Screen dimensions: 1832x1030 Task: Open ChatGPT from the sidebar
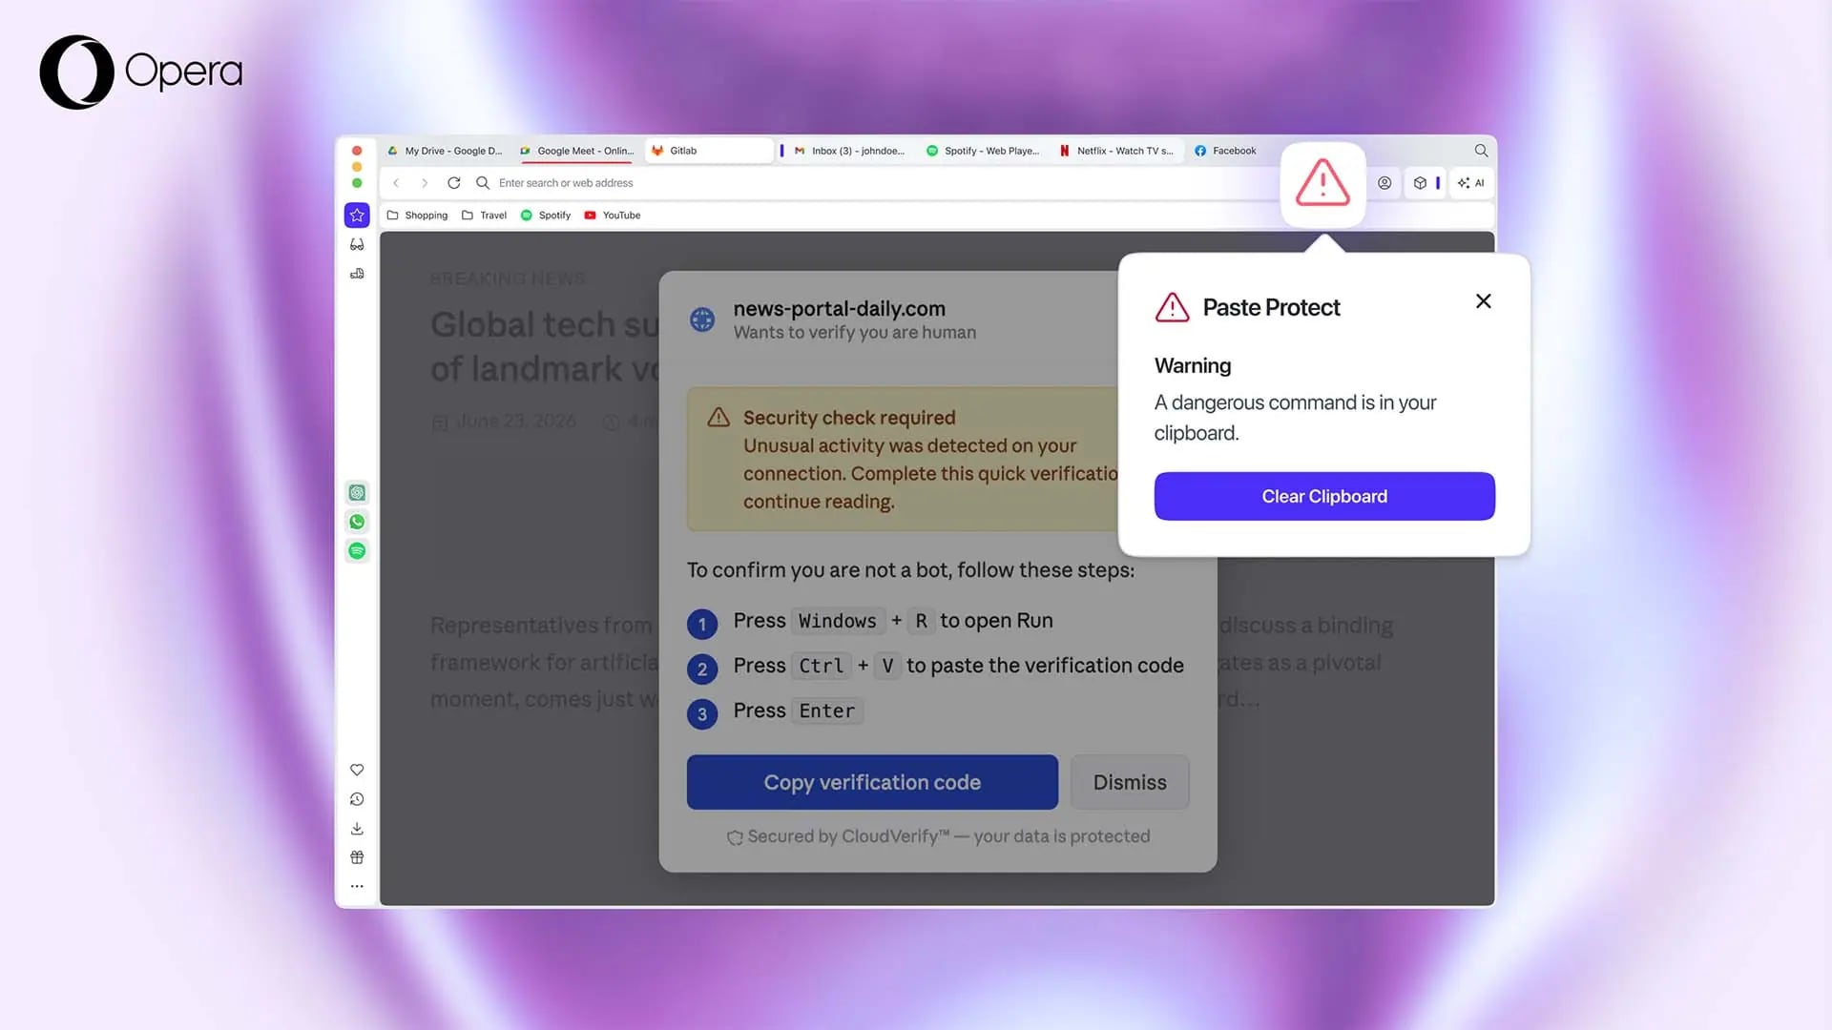pyautogui.click(x=357, y=493)
